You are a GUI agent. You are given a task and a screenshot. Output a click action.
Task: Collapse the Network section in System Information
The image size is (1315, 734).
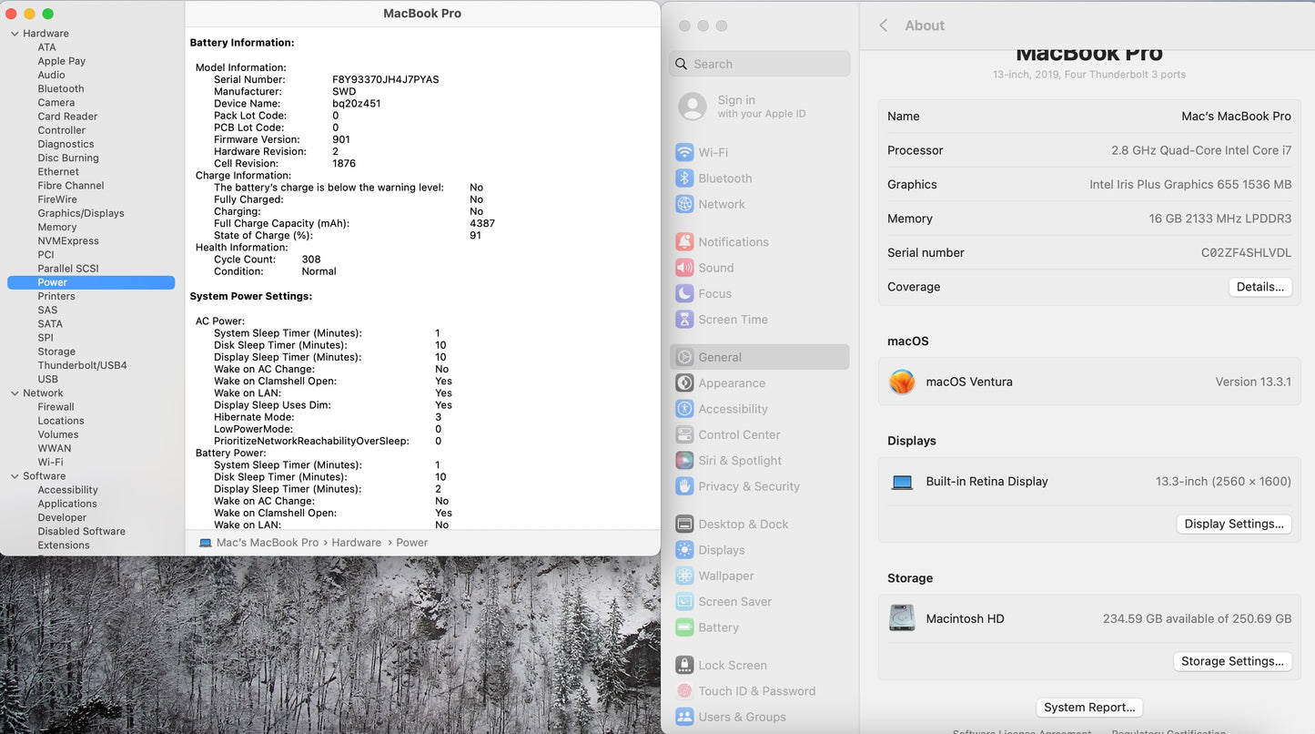[14, 392]
